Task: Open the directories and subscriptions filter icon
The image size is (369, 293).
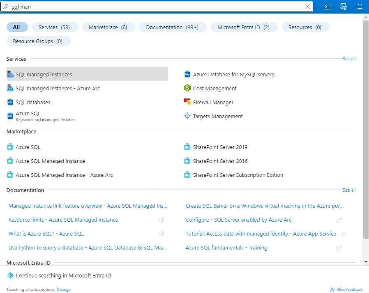Action: click(344, 7)
